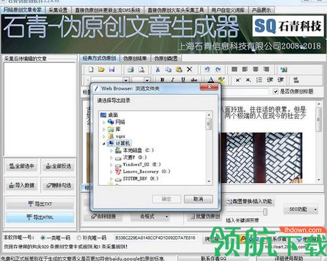The height and width of the screenshot is (261, 327).
Task: Click the 导入数据 button
Action: pos(22,185)
